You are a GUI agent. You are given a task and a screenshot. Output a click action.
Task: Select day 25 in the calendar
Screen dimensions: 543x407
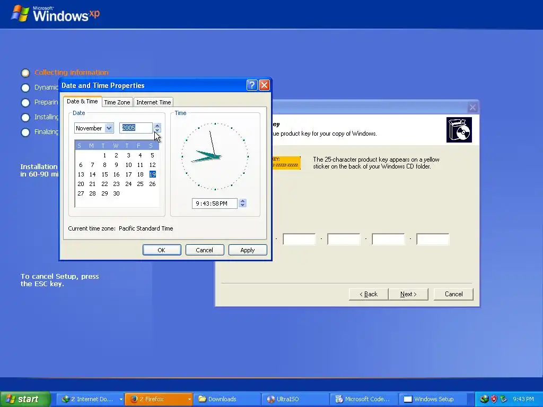[x=140, y=184]
